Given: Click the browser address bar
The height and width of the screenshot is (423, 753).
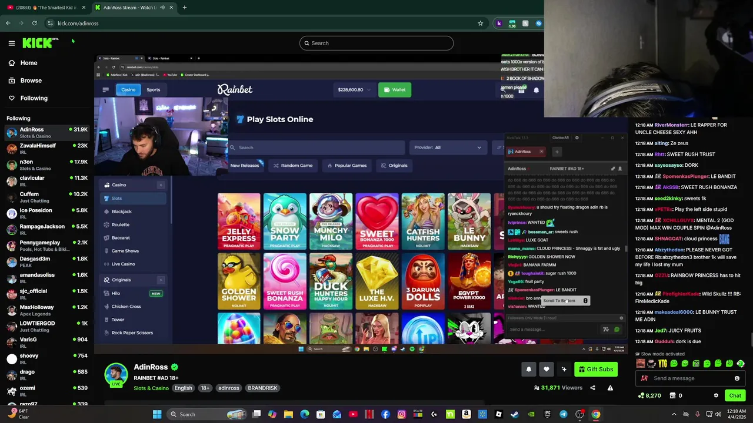Looking at the screenshot, I should click(x=265, y=23).
